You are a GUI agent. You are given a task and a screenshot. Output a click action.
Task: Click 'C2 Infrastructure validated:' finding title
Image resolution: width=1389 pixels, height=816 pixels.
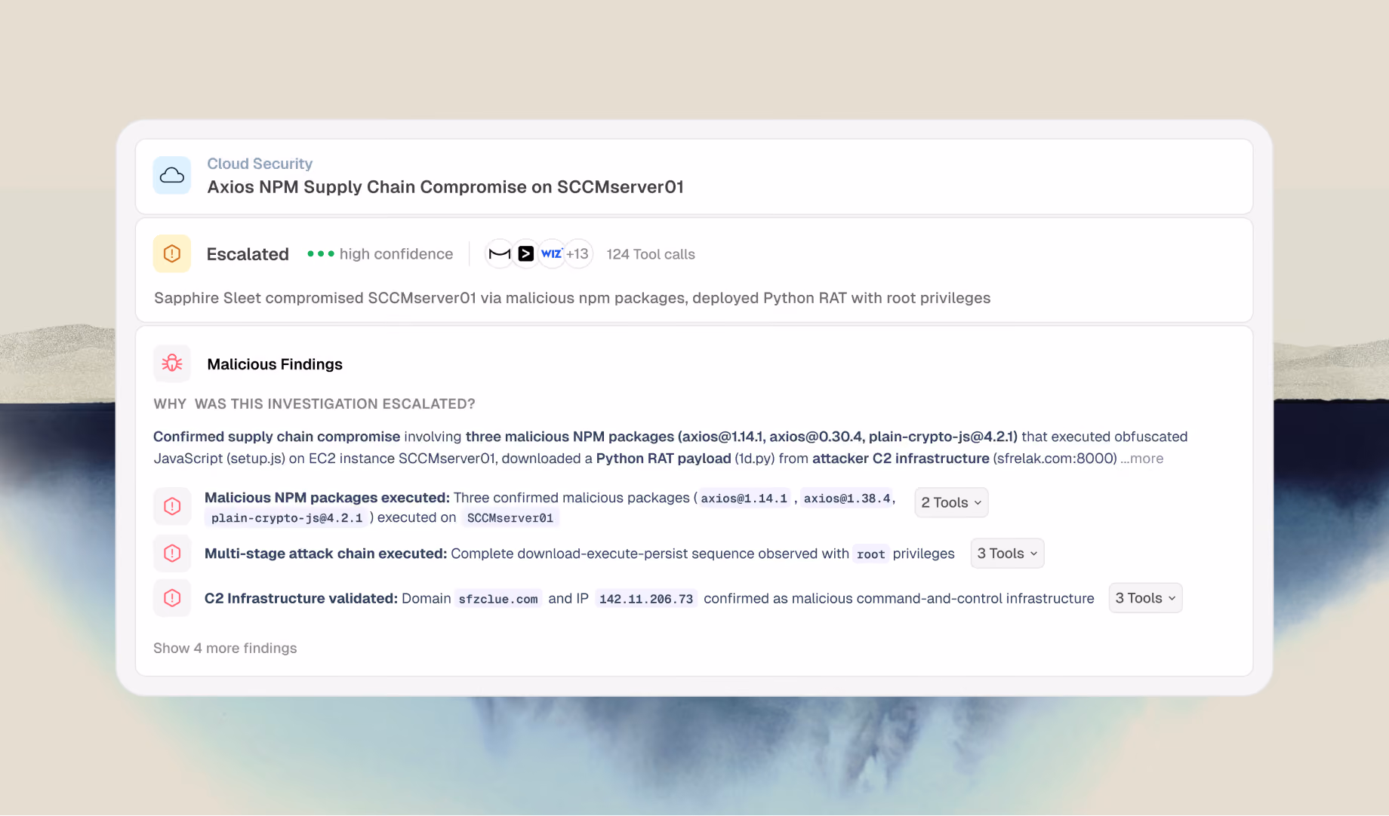301,598
